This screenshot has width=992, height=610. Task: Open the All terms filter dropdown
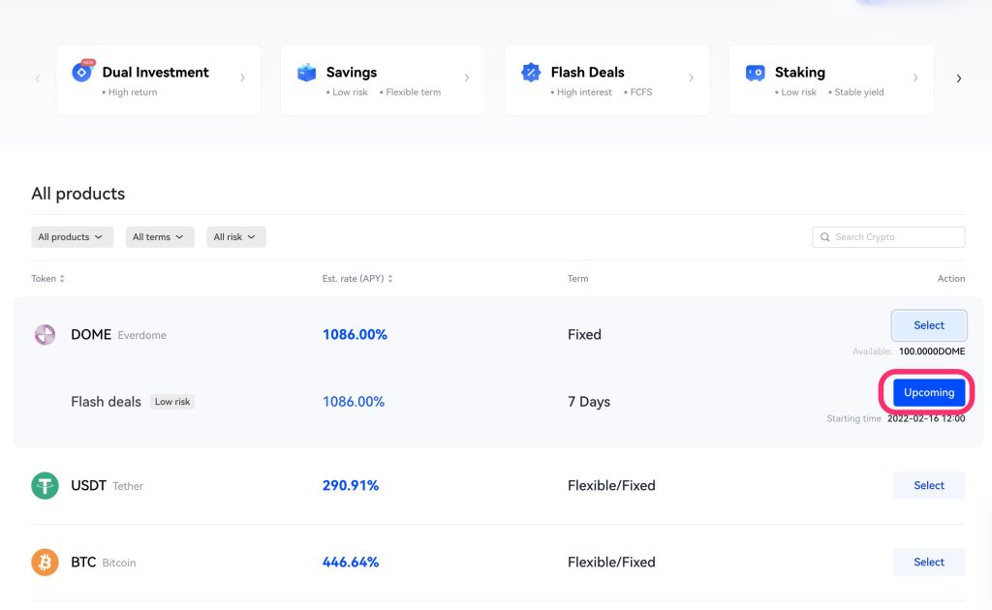(160, 237)
